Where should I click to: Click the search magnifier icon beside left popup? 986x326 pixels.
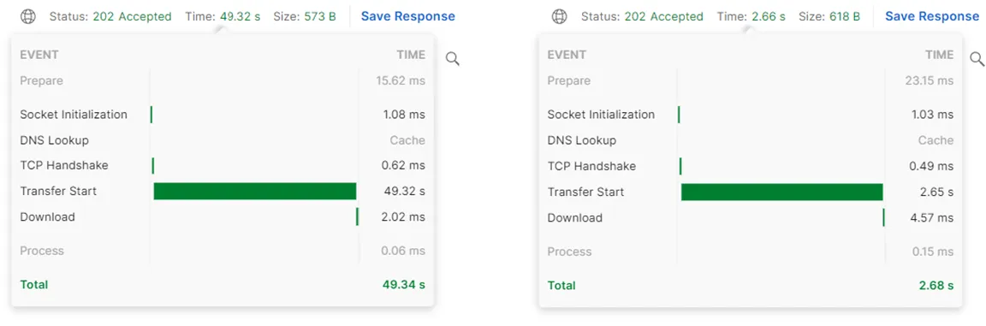[x=452, y=59]
